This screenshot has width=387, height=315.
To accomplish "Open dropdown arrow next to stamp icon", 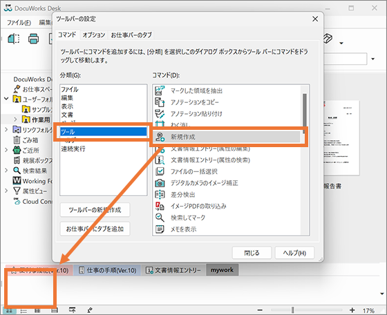I will [x=341, y=43].
